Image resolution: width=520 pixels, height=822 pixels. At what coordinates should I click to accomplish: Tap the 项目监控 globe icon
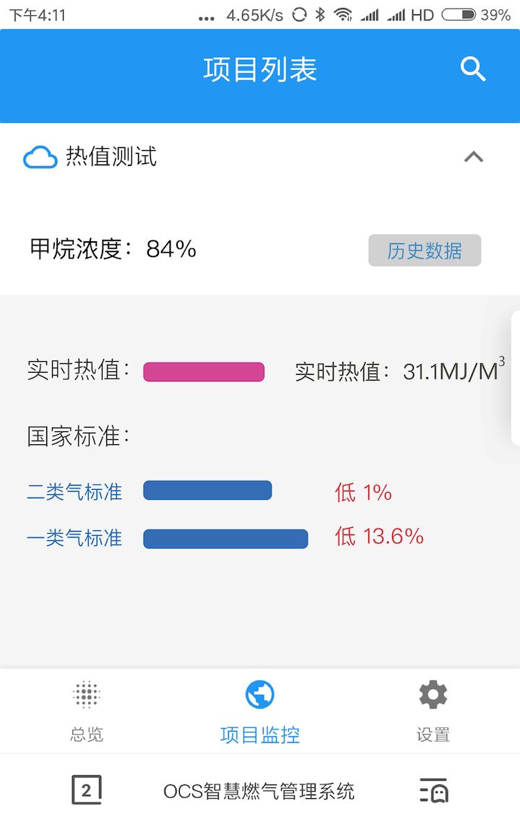click(x=260, y=695)
